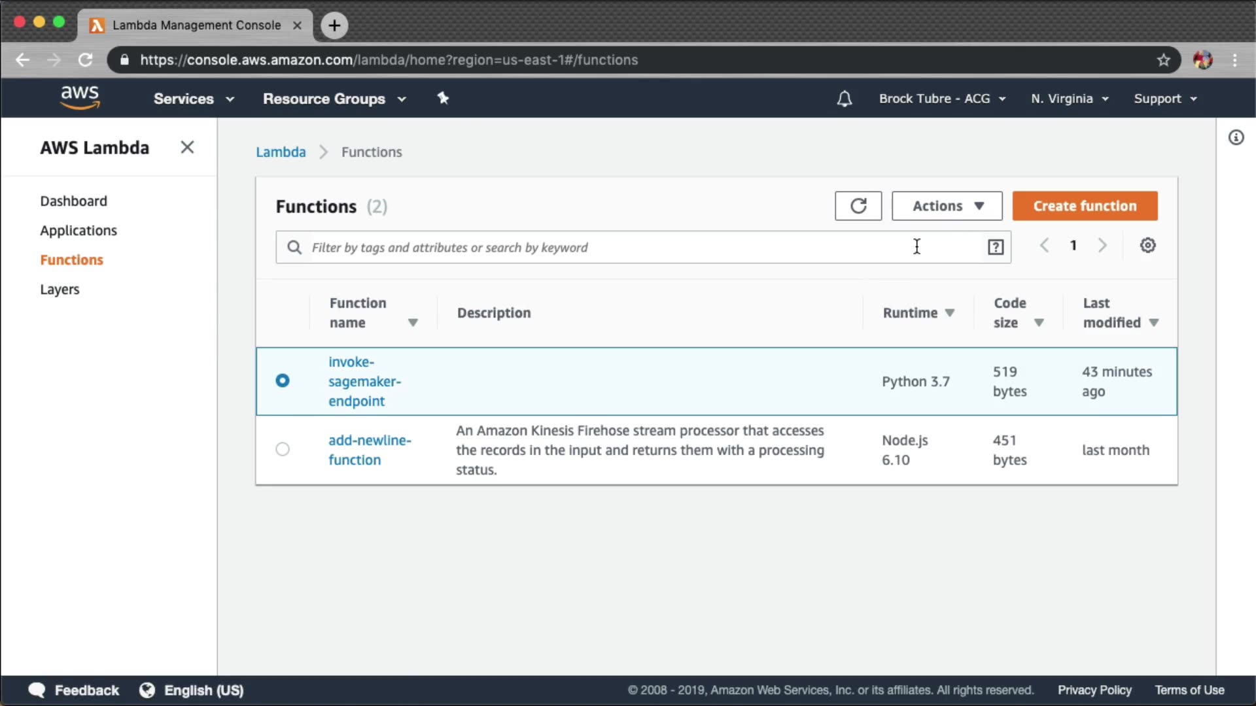Sort by the Runtime column arrow
This screenshot has width=1256, height=706.
pyautogui.click(x=950, y=313)
